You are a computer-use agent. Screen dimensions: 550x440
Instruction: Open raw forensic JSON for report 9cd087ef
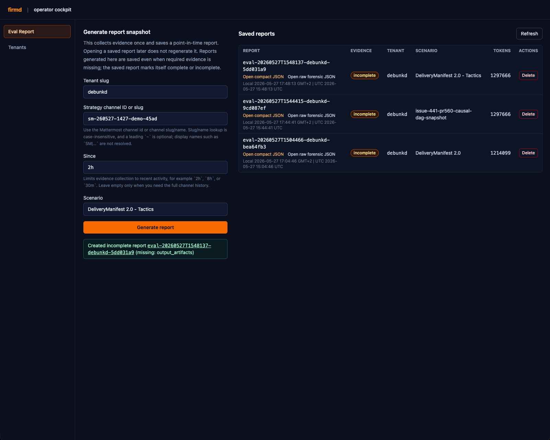[x=312, y=116]
